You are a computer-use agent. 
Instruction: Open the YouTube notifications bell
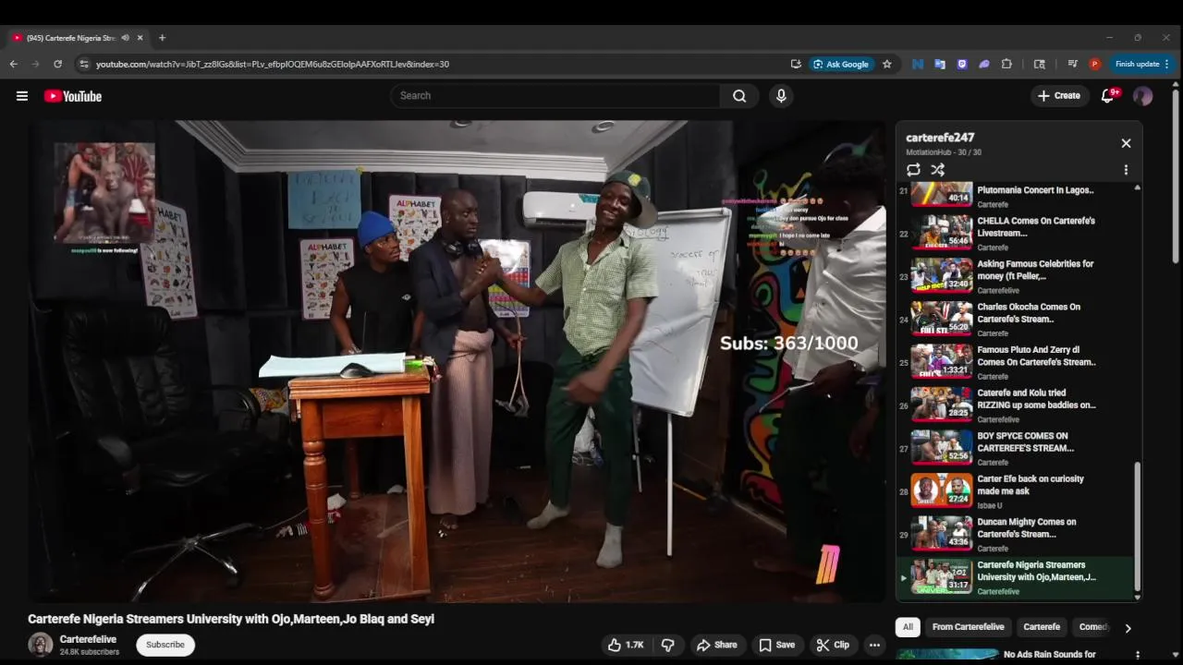pyautogui.click(x=1108, y=96)
